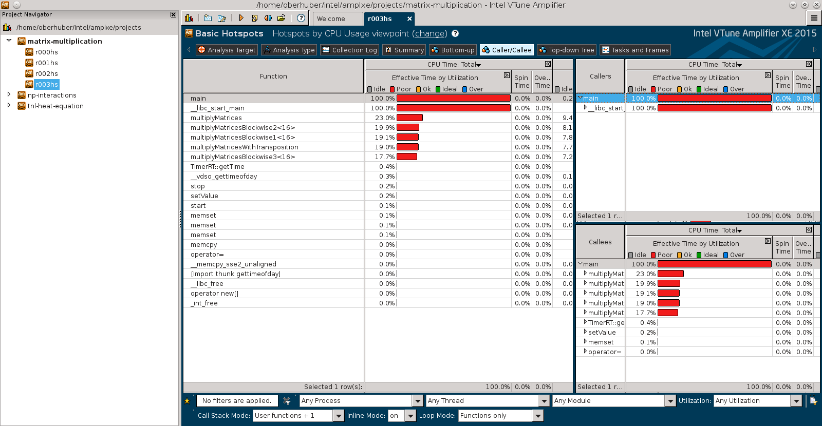822x426 pixels.
Task: Open the Any Utilization dropdown
Action: [796, 401]
